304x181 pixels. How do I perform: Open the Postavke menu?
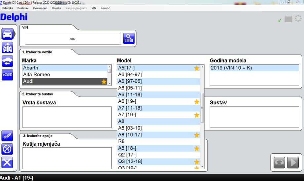23,8
